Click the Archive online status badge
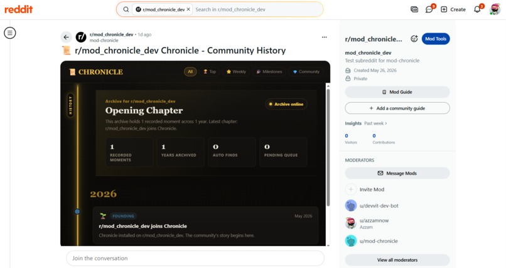506x268 pixels. [286, 104]
